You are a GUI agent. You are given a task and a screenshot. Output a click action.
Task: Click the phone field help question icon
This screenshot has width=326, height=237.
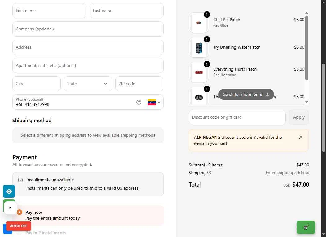[139, 102]
